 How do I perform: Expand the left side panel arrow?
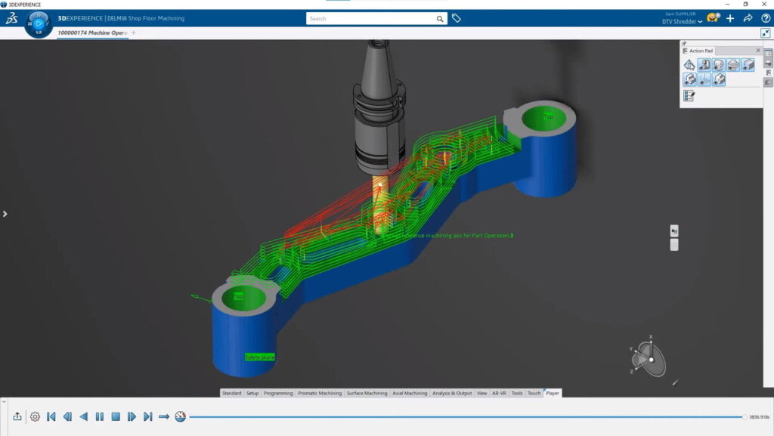pyautogui.click(x=5, y=214)
